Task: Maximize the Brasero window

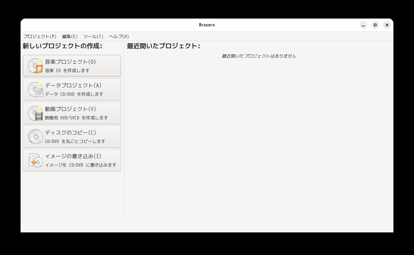Action: 375,25
